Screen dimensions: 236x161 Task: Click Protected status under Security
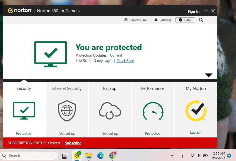24,133
